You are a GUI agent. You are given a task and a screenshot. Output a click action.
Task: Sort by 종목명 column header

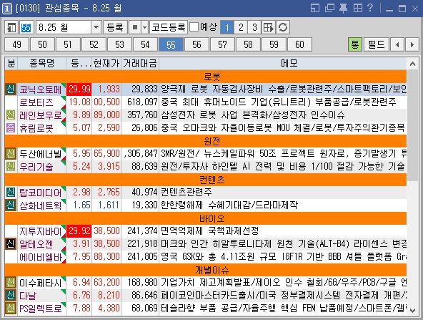coord(42,64)
